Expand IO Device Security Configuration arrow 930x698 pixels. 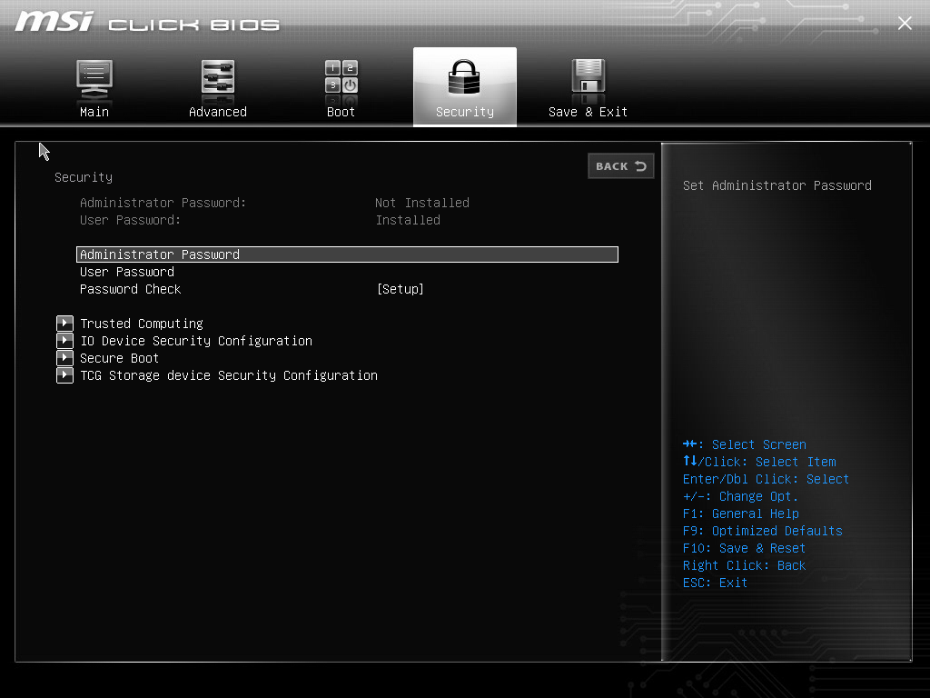pos(64,341)
